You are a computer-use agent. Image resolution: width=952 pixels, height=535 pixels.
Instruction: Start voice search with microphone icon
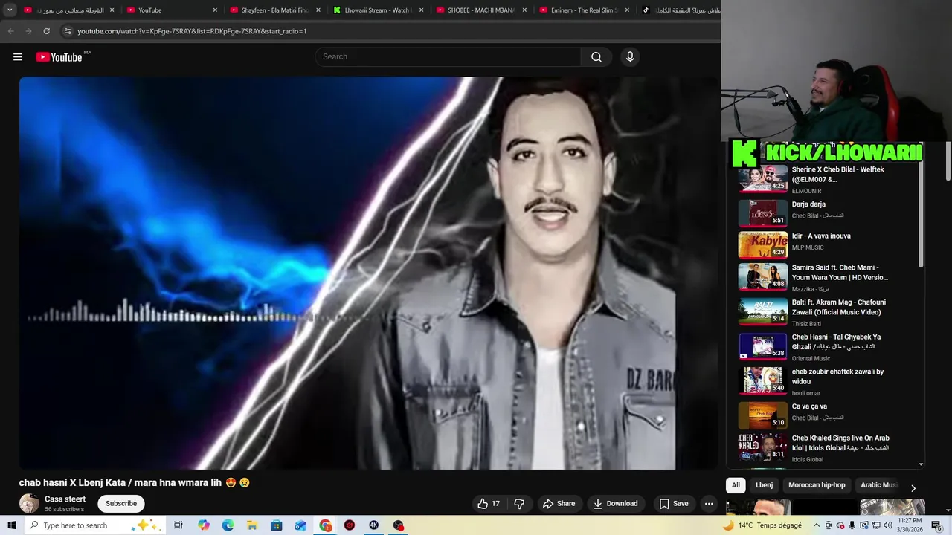point(630,57)
